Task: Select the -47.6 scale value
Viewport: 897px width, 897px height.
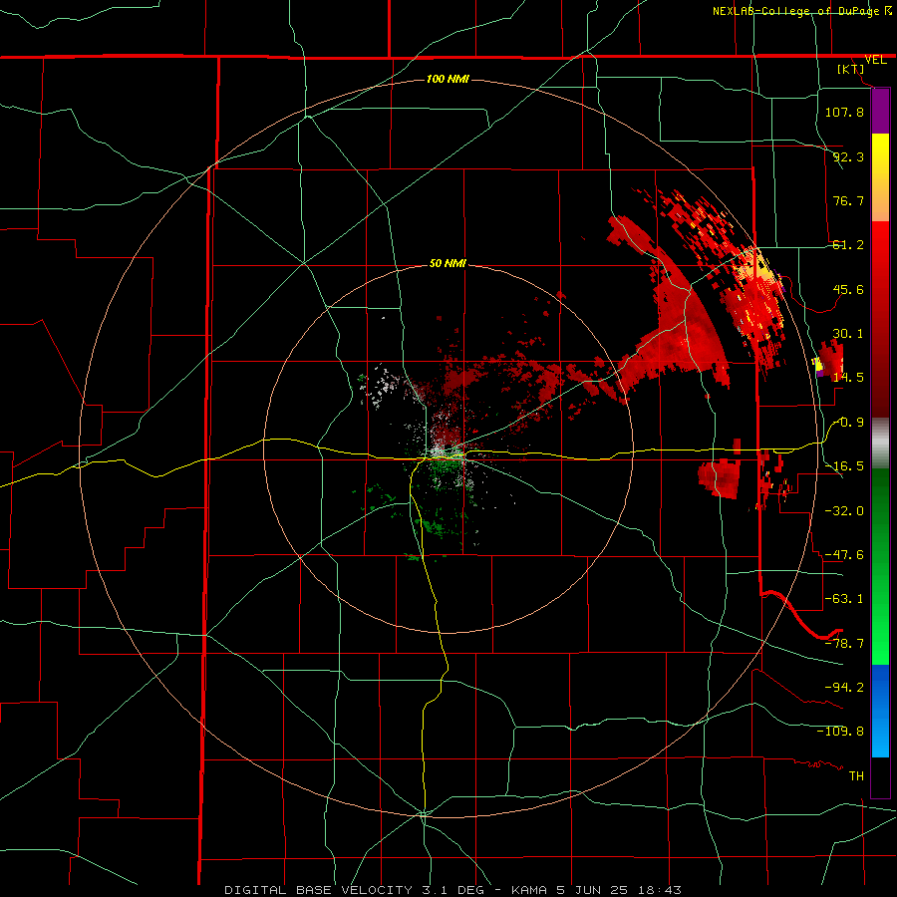Action: click(844, 555)
